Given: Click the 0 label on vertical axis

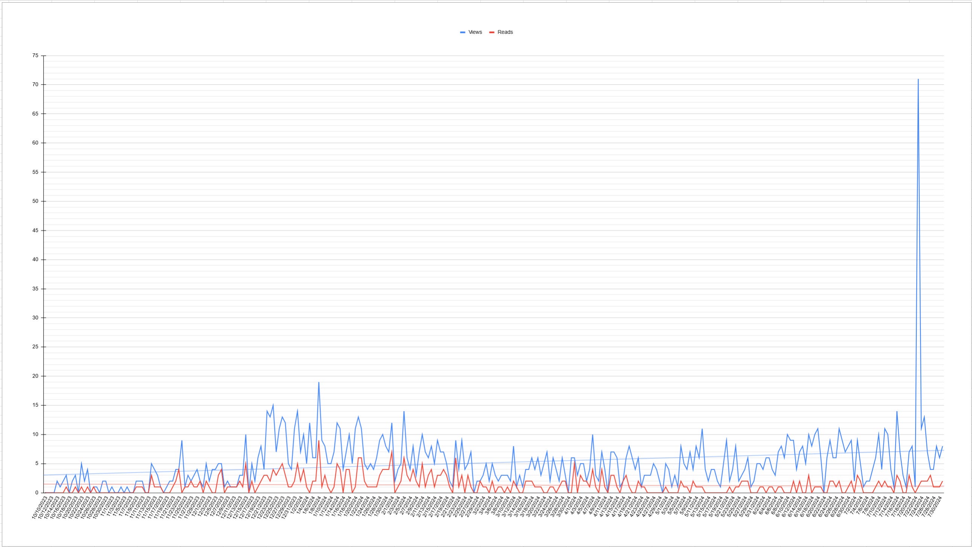Looking at the screenshot, I should tap(37, 493).
